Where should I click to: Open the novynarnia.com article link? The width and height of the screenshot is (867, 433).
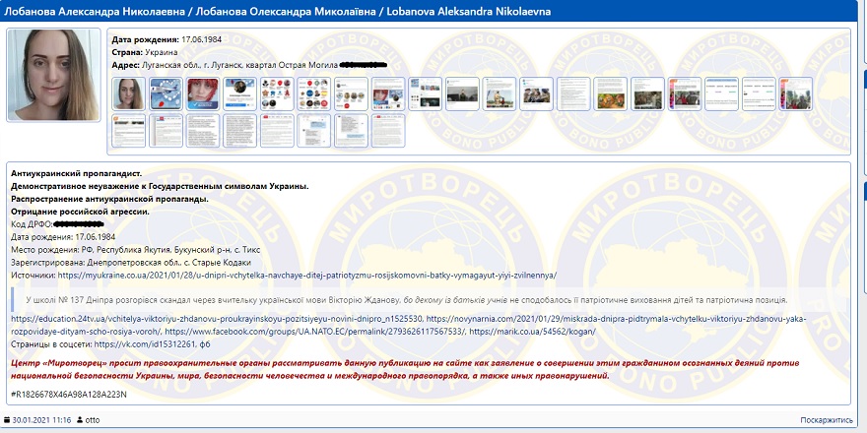point(409,326)
